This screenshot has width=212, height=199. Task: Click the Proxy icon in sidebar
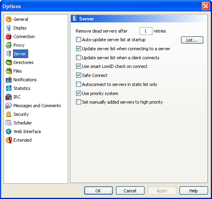tap(9, 45)
